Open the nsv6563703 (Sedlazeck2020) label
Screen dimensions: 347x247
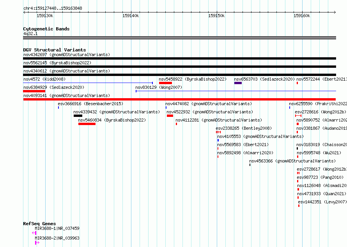[x=264, y=79]
